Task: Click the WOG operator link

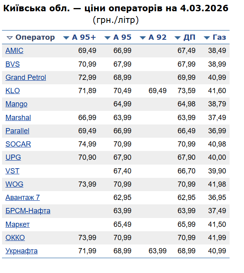Action: (x=14, y=184)
